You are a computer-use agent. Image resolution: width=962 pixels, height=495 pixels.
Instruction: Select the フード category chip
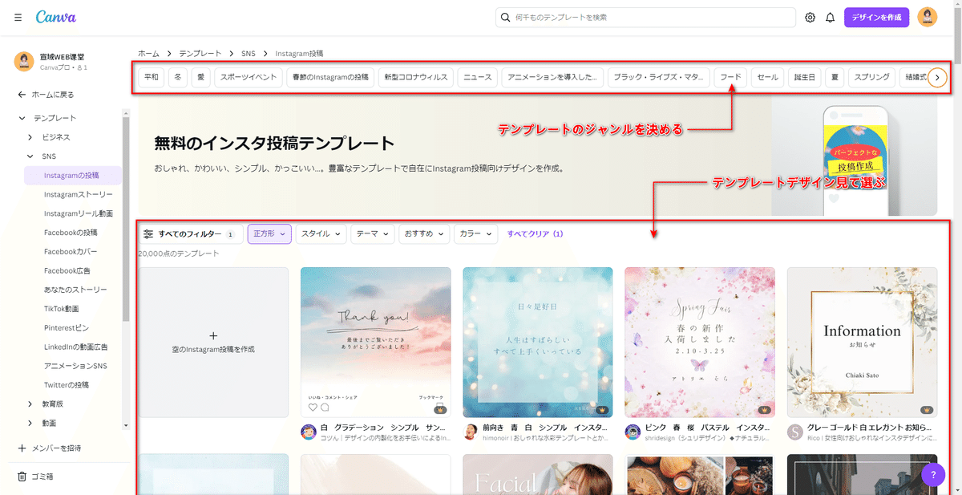point(731,77)
